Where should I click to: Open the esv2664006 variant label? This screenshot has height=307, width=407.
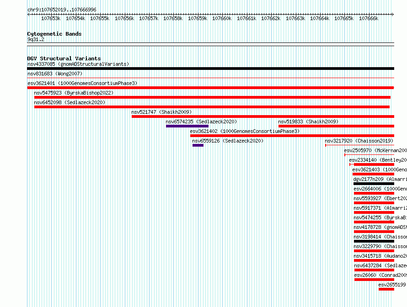click(380, 189)
